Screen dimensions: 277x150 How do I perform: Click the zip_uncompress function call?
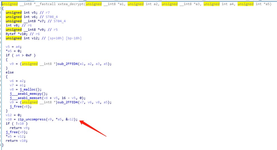coord(47,119)
